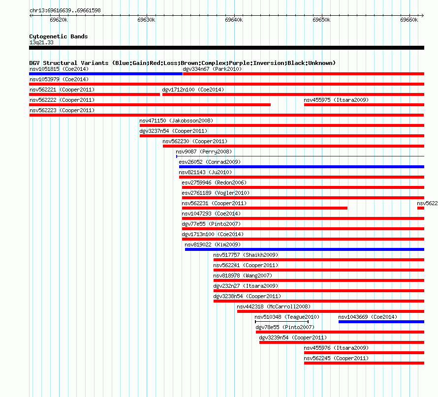Select the 69630k ruler tick label
The height and width of the screenshot is (397, 438).
tap(146, 20)
